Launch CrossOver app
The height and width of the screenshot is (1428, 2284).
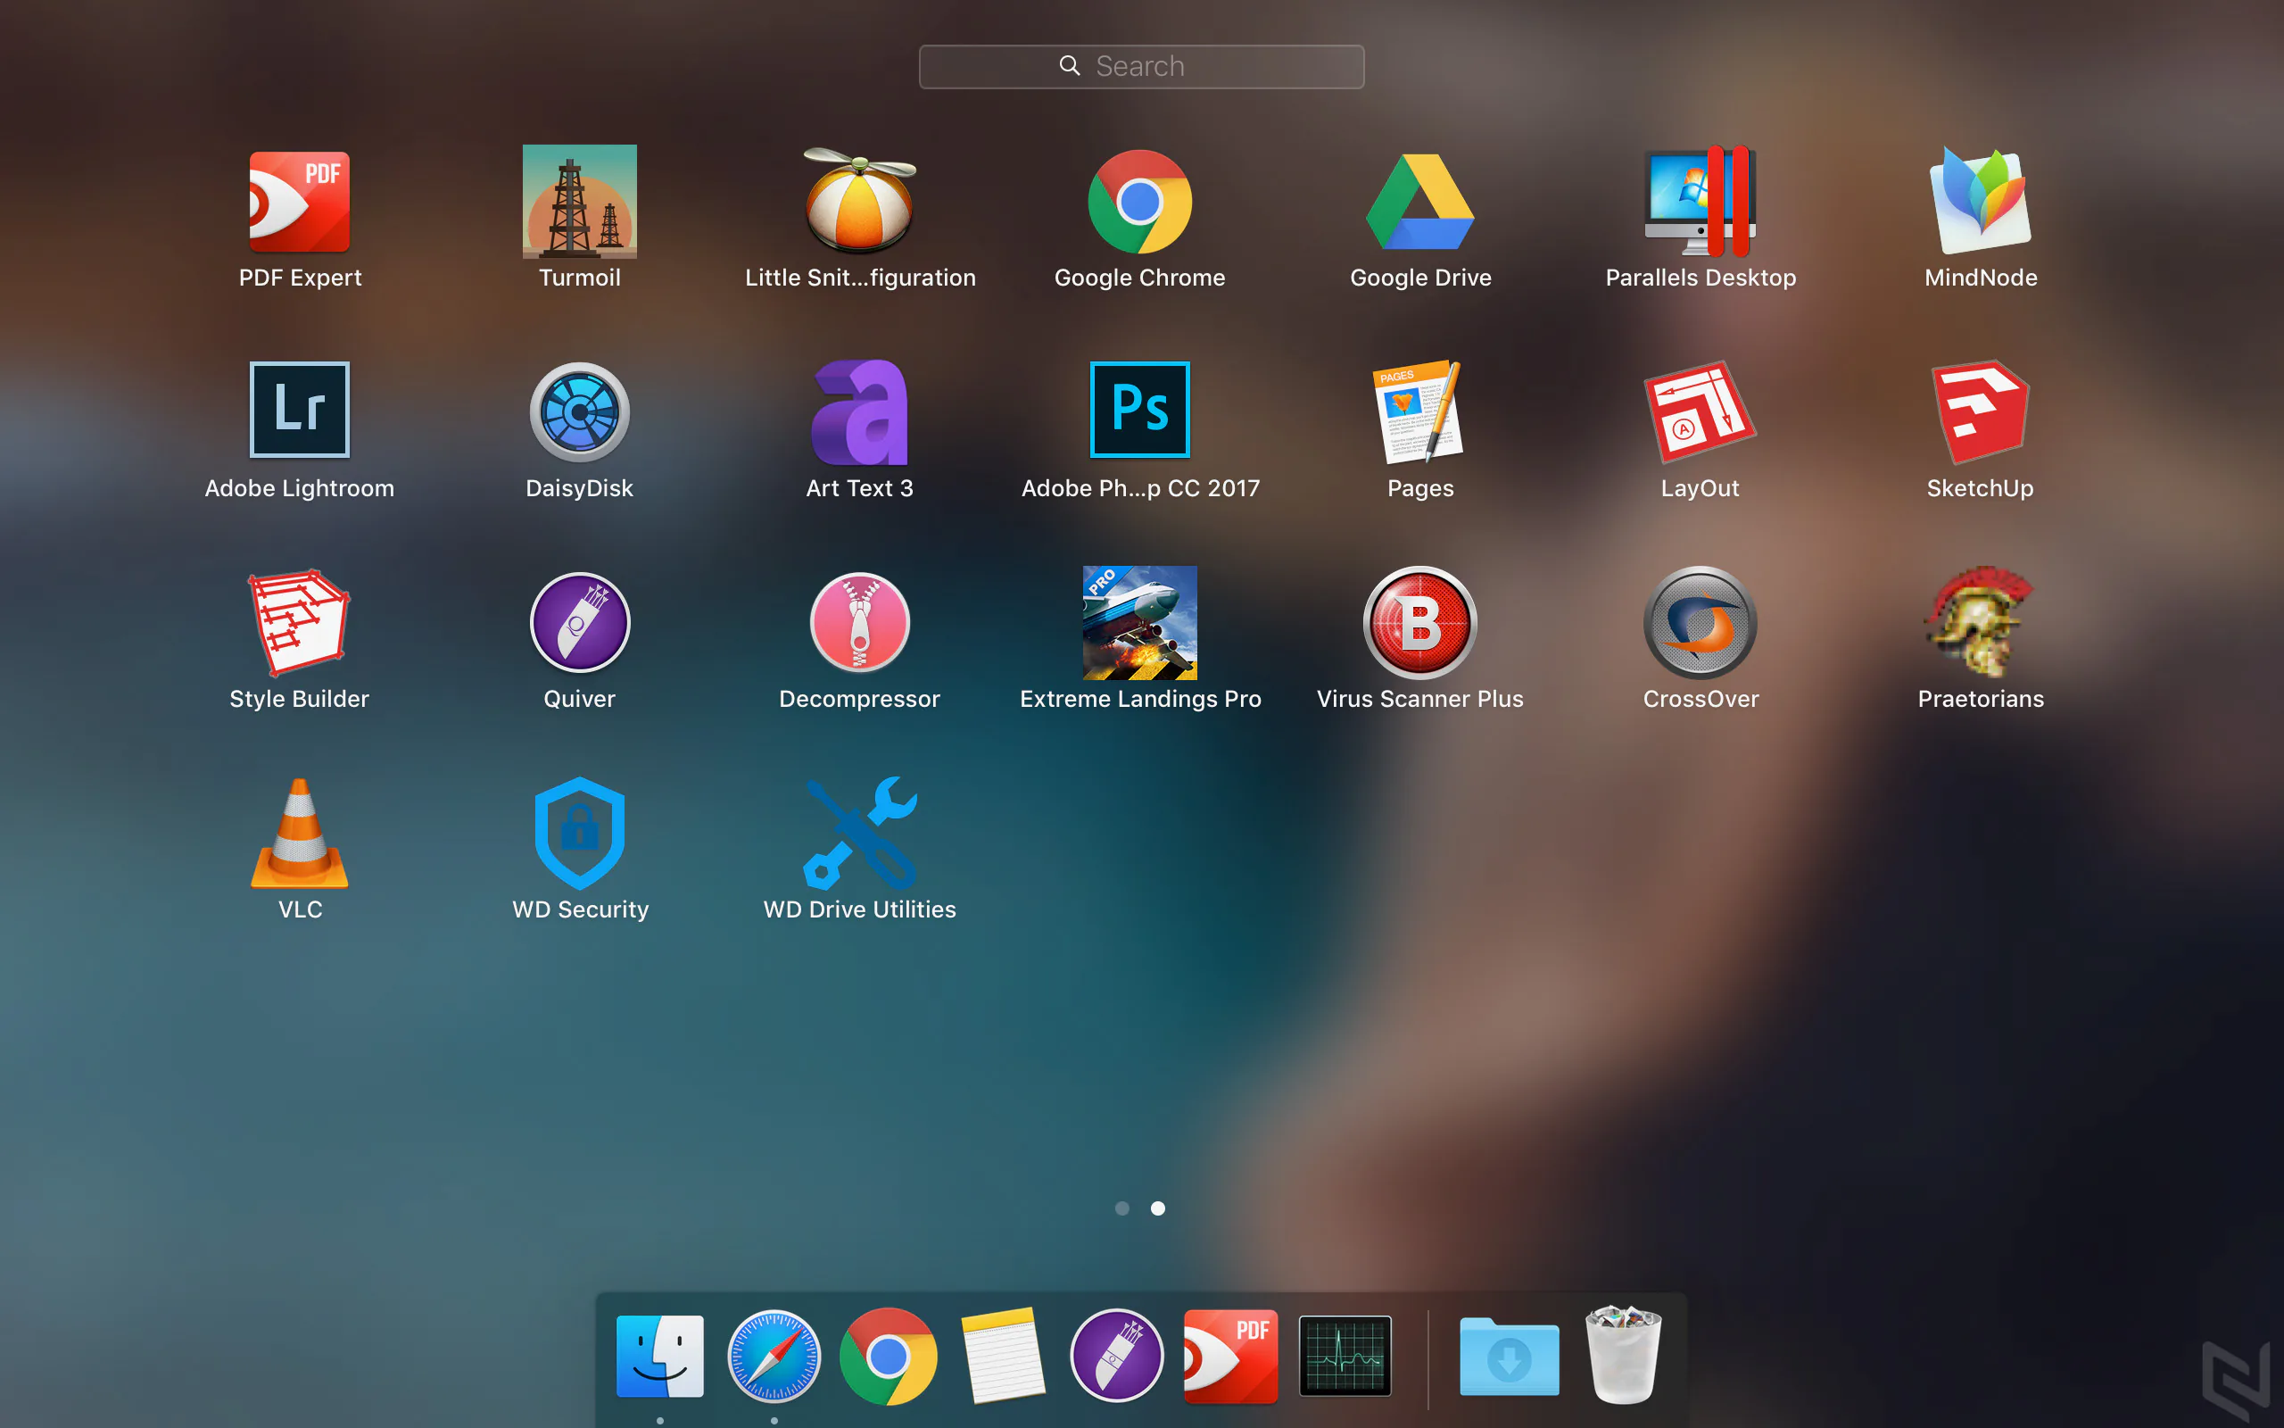1701,622
